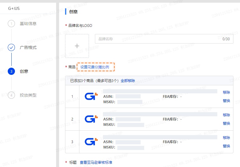Click ASIN label in product row 3
Screen dimensions: 240x167
tap(108, 142)
